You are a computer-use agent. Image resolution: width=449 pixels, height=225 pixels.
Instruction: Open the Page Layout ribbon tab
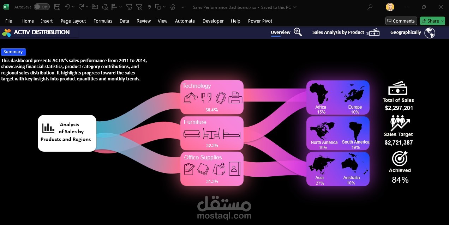pos(73,21)
